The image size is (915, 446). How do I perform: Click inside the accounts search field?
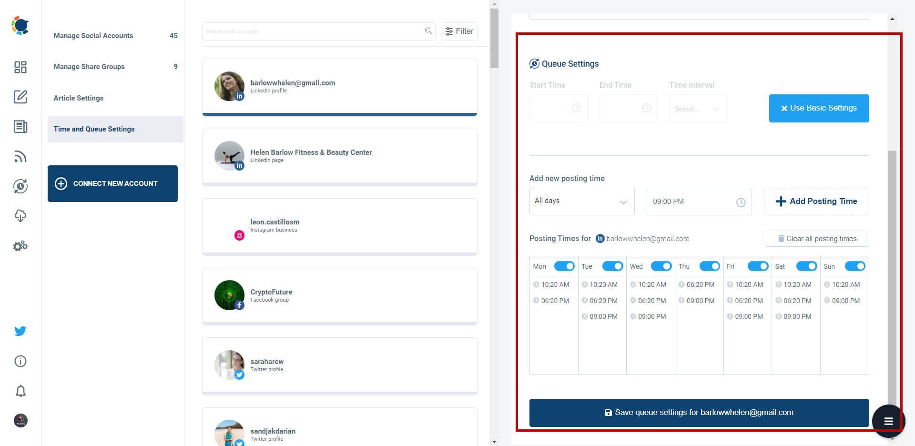(315, 31)
